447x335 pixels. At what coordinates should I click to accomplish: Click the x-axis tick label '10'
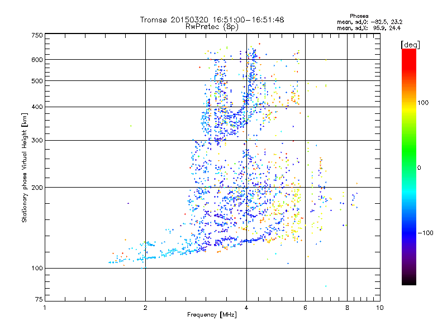(x=380, y=308)
